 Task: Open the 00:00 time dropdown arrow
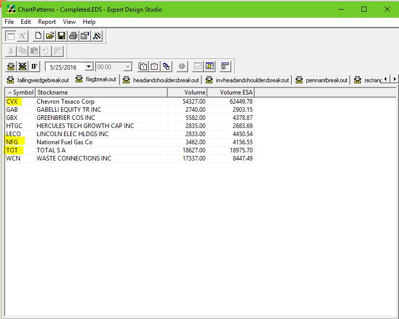pos(128,67)
